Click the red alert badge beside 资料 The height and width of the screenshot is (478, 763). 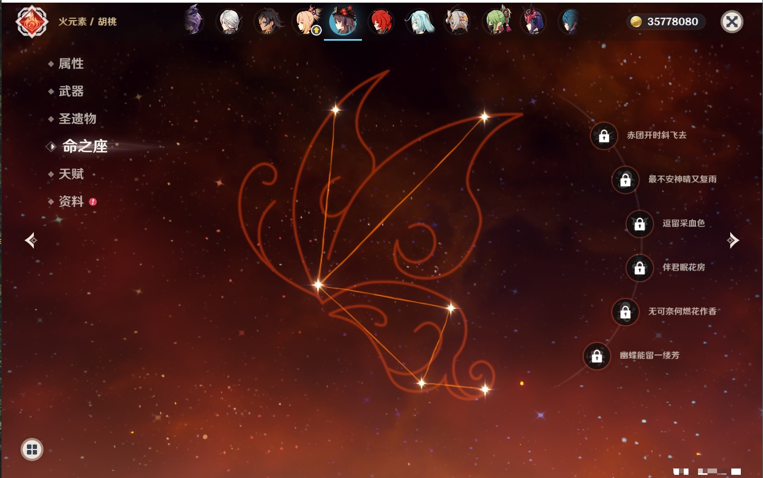coord(93,202)
